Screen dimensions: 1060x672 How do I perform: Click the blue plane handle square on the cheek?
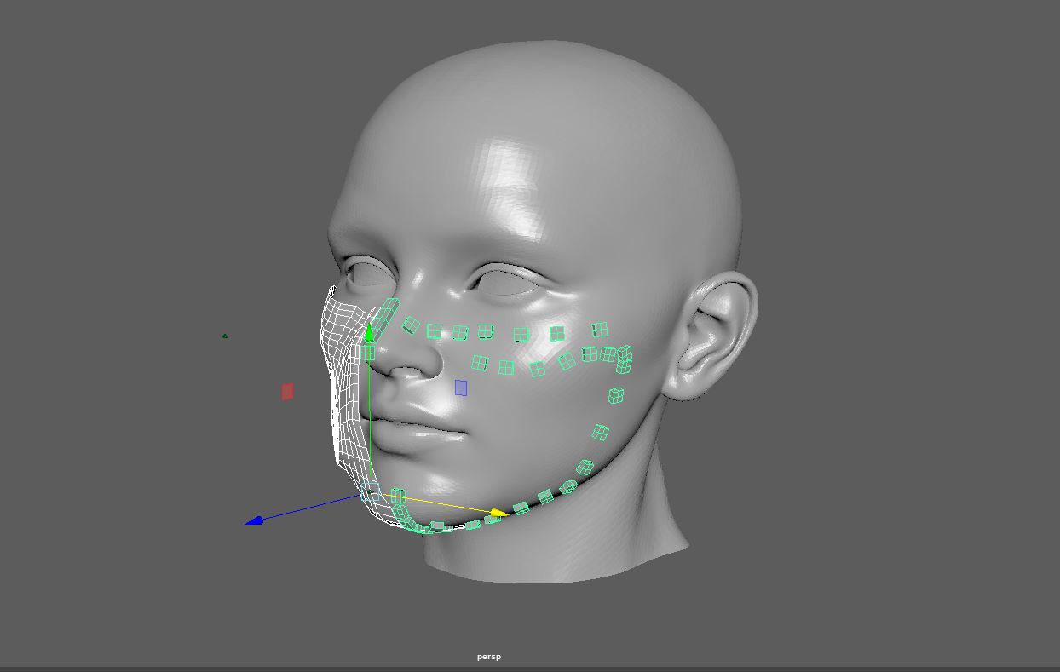[x=461, y=388]
